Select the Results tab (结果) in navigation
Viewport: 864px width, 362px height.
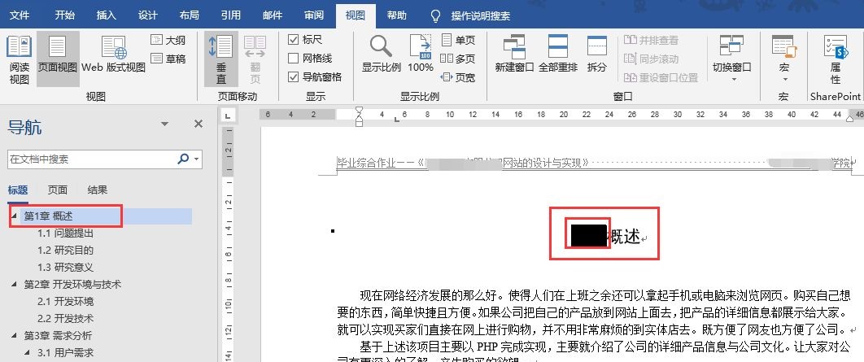tap(97, 190)
